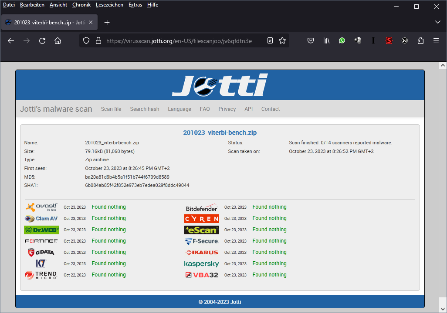This screenshot has width=447, height=313.
Task: Open the Ansicht menu
Action: point(58,5)
